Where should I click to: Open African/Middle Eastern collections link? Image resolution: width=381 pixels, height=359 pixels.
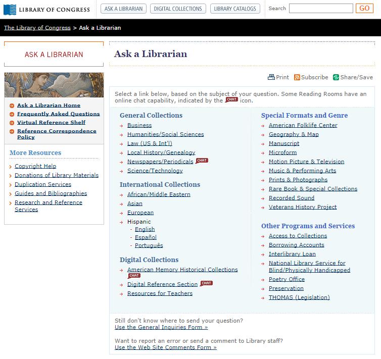[159, 194]
